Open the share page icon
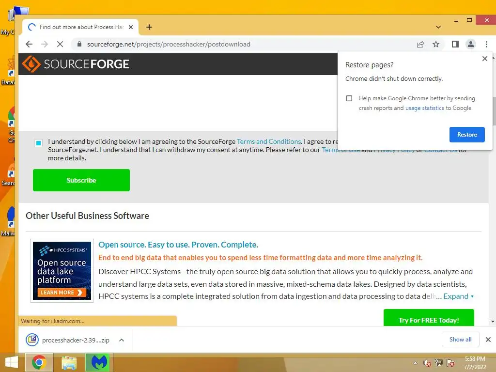The image size is (496, 372). point(420,44)
